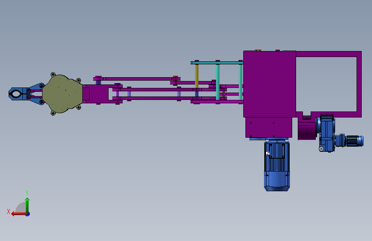
Task: Select the long upper magenta link bar
Action: coord(137,79)
